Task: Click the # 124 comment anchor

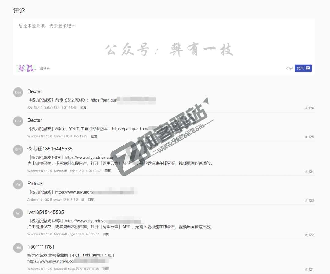Action: pyautogui.click(x=309, y=171)
